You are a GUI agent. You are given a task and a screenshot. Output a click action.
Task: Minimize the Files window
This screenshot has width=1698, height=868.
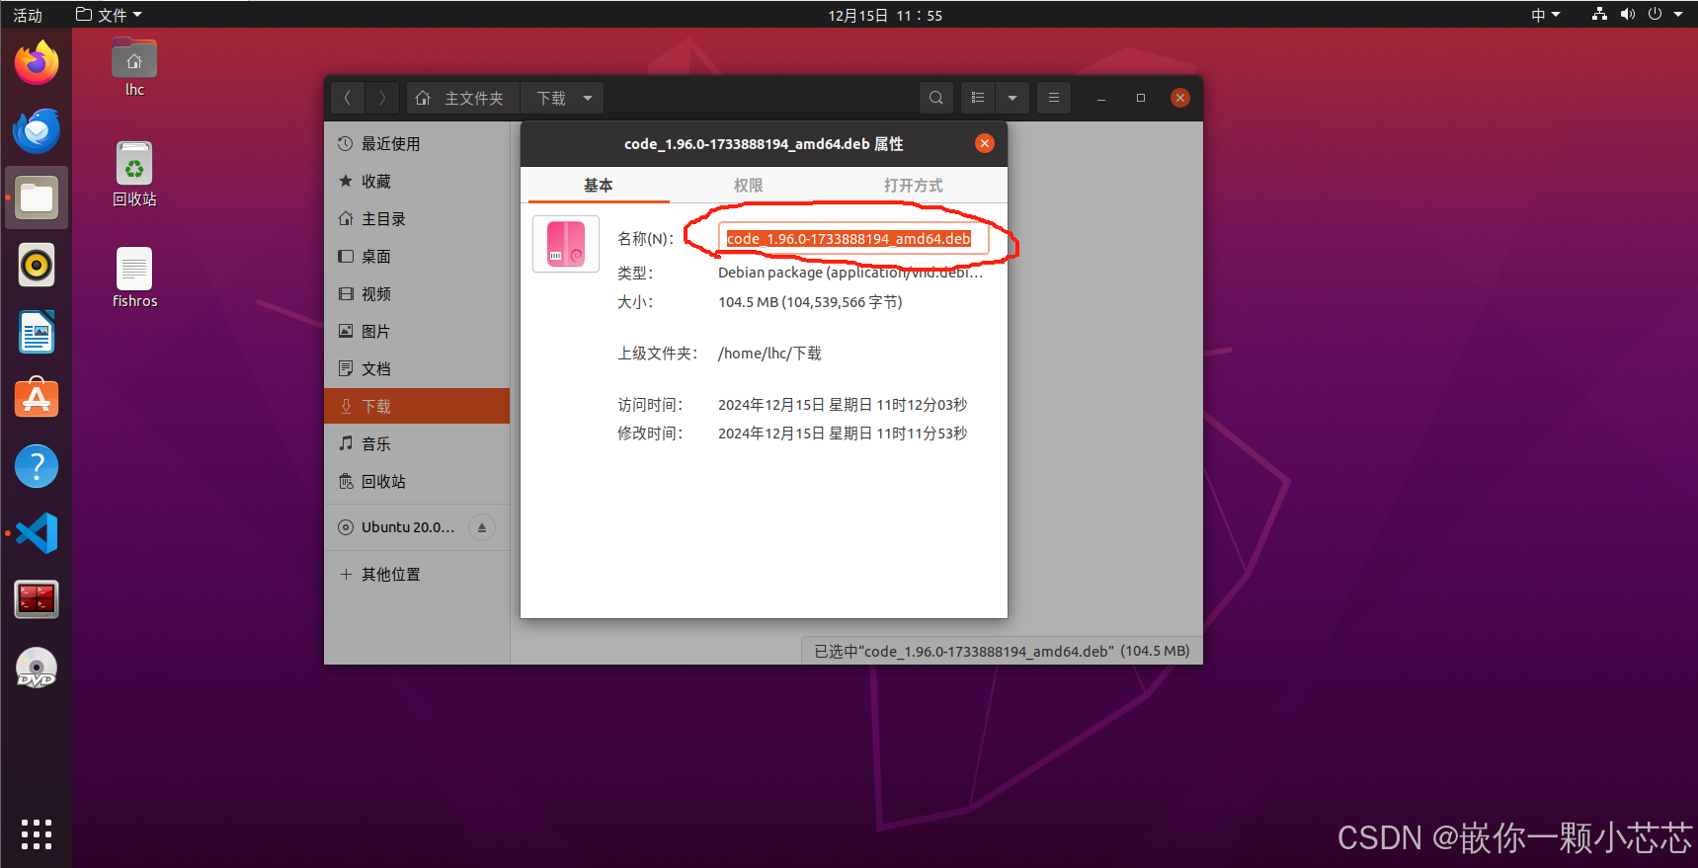pyautogui.click(x=1101, y=98)
